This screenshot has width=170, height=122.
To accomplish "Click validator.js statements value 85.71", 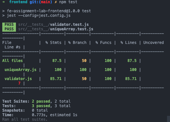I will click(56, 79).
